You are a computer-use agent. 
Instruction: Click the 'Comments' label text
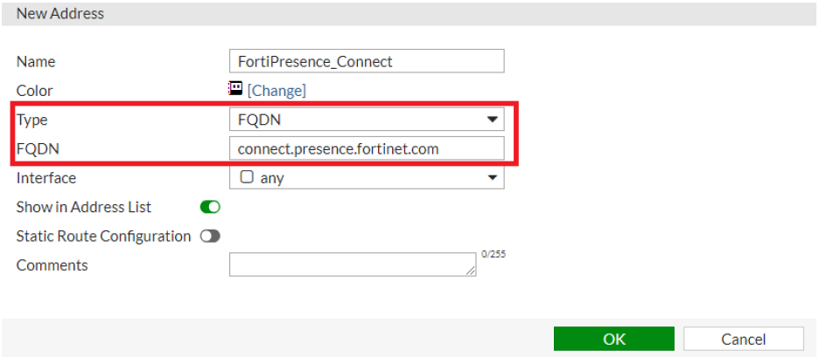52,264
